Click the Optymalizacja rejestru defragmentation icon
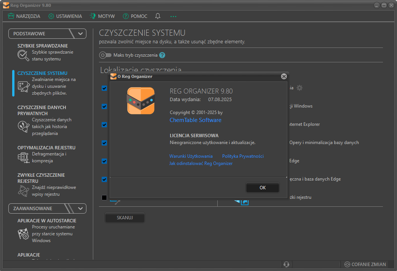397x271 pixels. [24, 157]
